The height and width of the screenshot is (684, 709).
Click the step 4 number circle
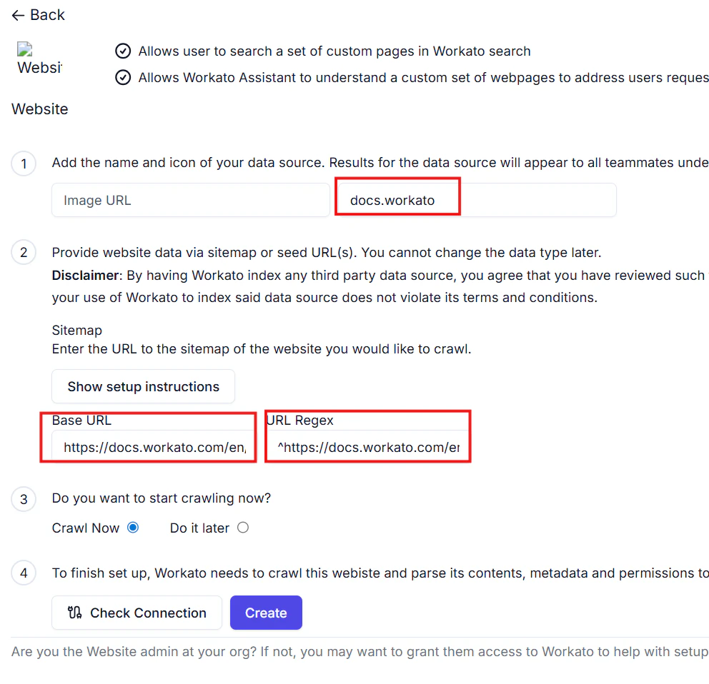click(24, 573)
